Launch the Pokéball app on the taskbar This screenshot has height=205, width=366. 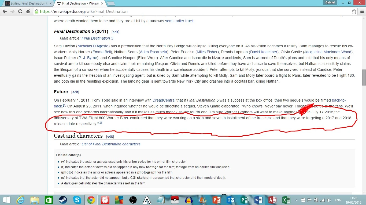pyautogui.click(x=175, y=200)
